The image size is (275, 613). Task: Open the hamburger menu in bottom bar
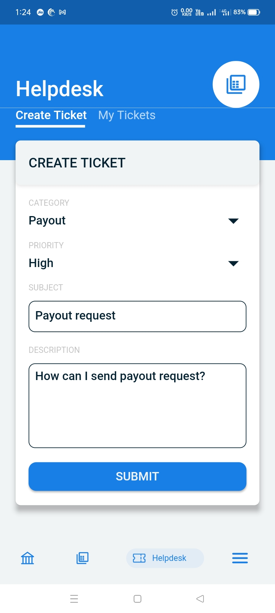coord(240,558)
